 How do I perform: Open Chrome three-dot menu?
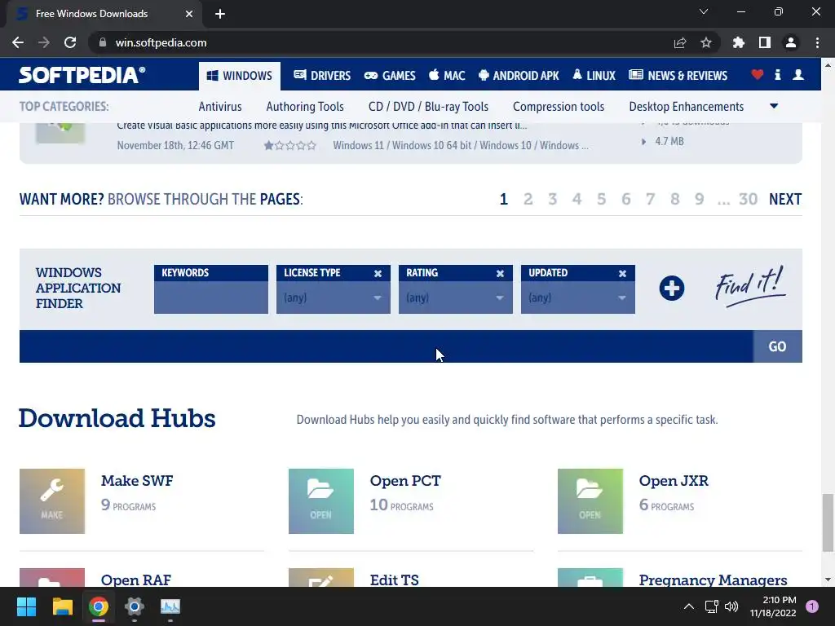click(x=817, y=42)
